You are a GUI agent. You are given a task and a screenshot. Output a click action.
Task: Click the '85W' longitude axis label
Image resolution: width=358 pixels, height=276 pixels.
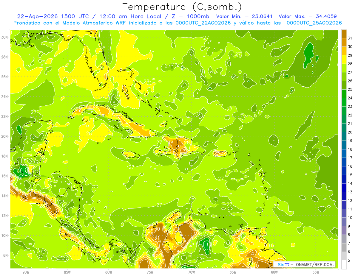click(67, 272)
